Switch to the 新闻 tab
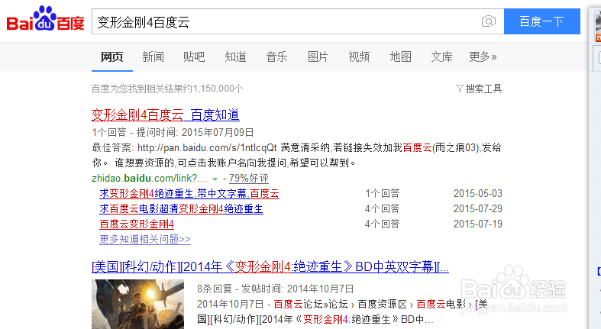Screen dimensions: 601x329 [x=153, y=56]
